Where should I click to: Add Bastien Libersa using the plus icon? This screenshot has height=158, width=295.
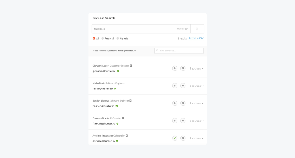(175, 103)
